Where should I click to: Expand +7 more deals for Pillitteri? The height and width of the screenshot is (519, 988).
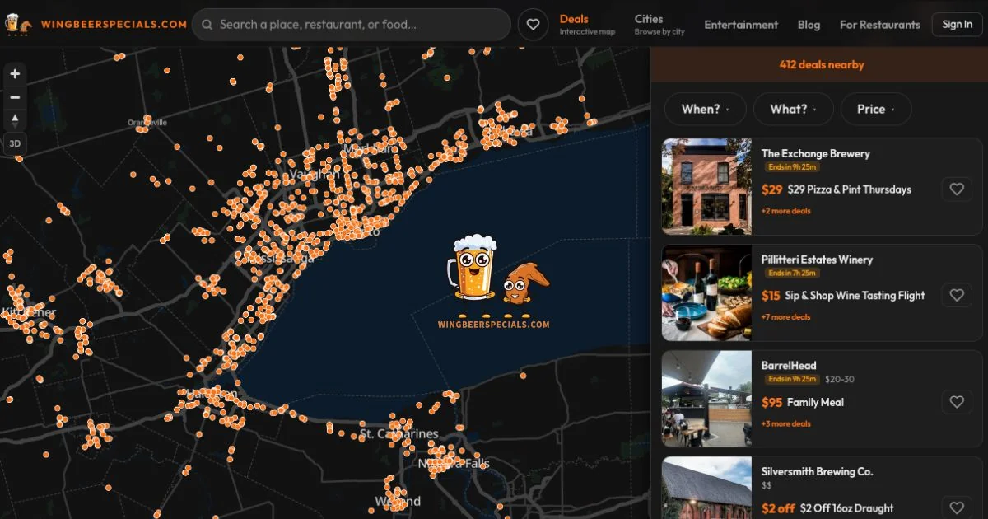tap(785, 317)
